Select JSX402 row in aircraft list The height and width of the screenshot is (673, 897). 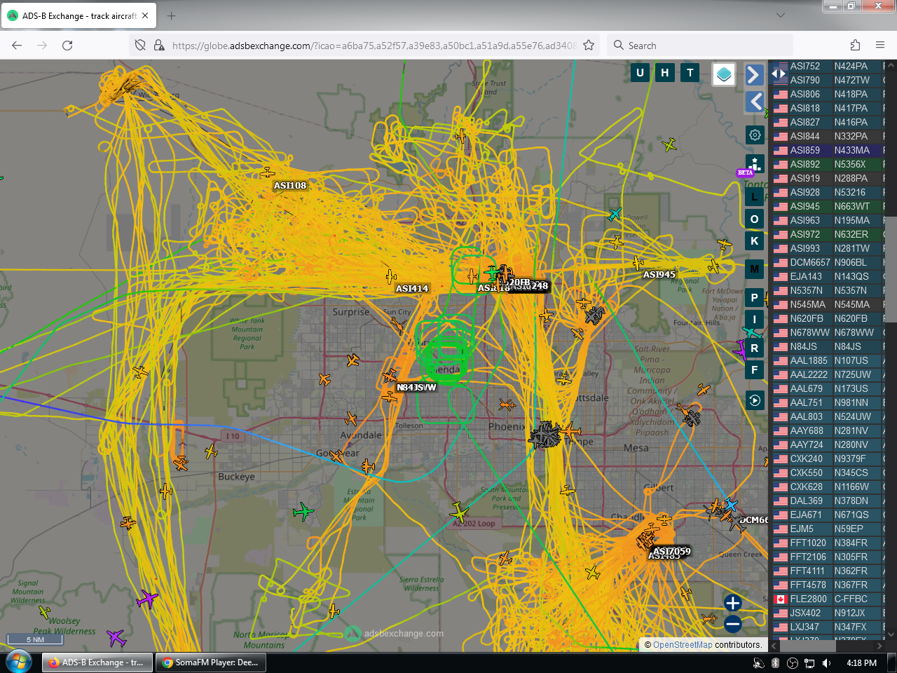(829, 613)
